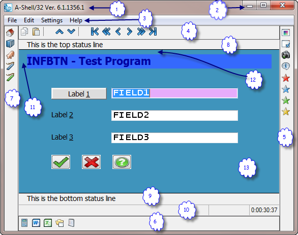Click the camera icon in right toolbar
This screenshot has width=298, height=235.
pos(286,55)
